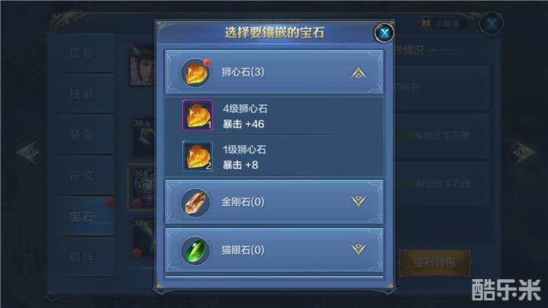Close the gem selection dialog

pyautogui.click(x=384, y=33)
